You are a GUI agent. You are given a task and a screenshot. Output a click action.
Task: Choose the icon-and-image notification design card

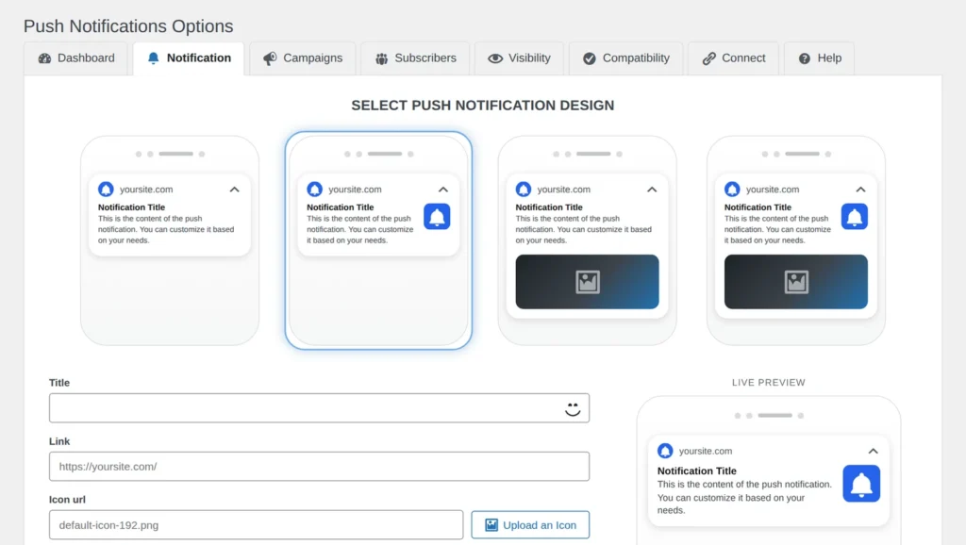796,240
